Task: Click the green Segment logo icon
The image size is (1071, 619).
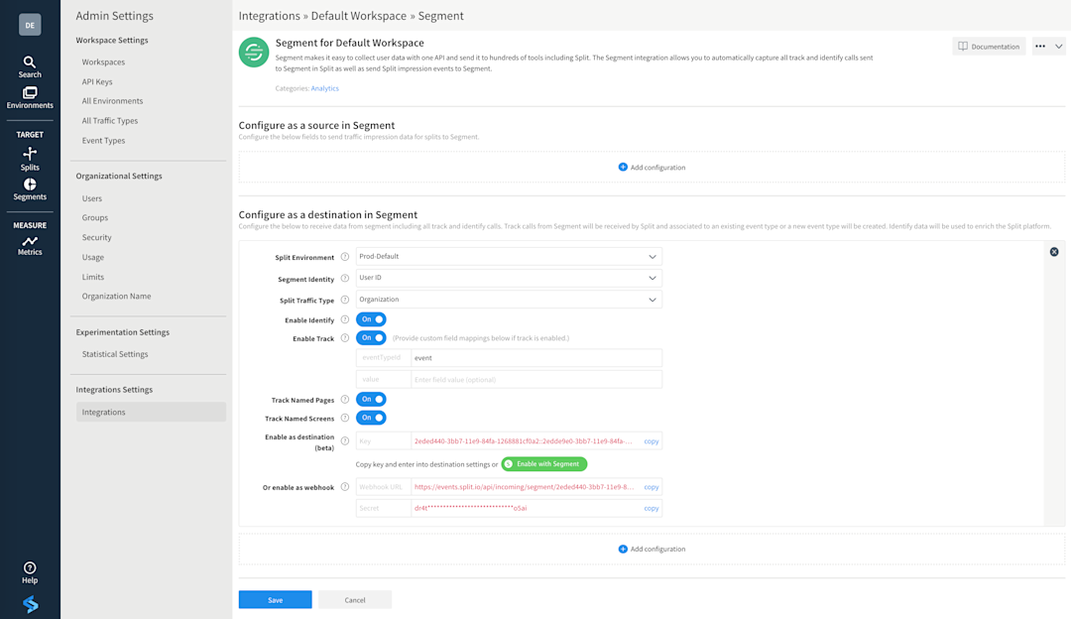Action: (254, 52)
